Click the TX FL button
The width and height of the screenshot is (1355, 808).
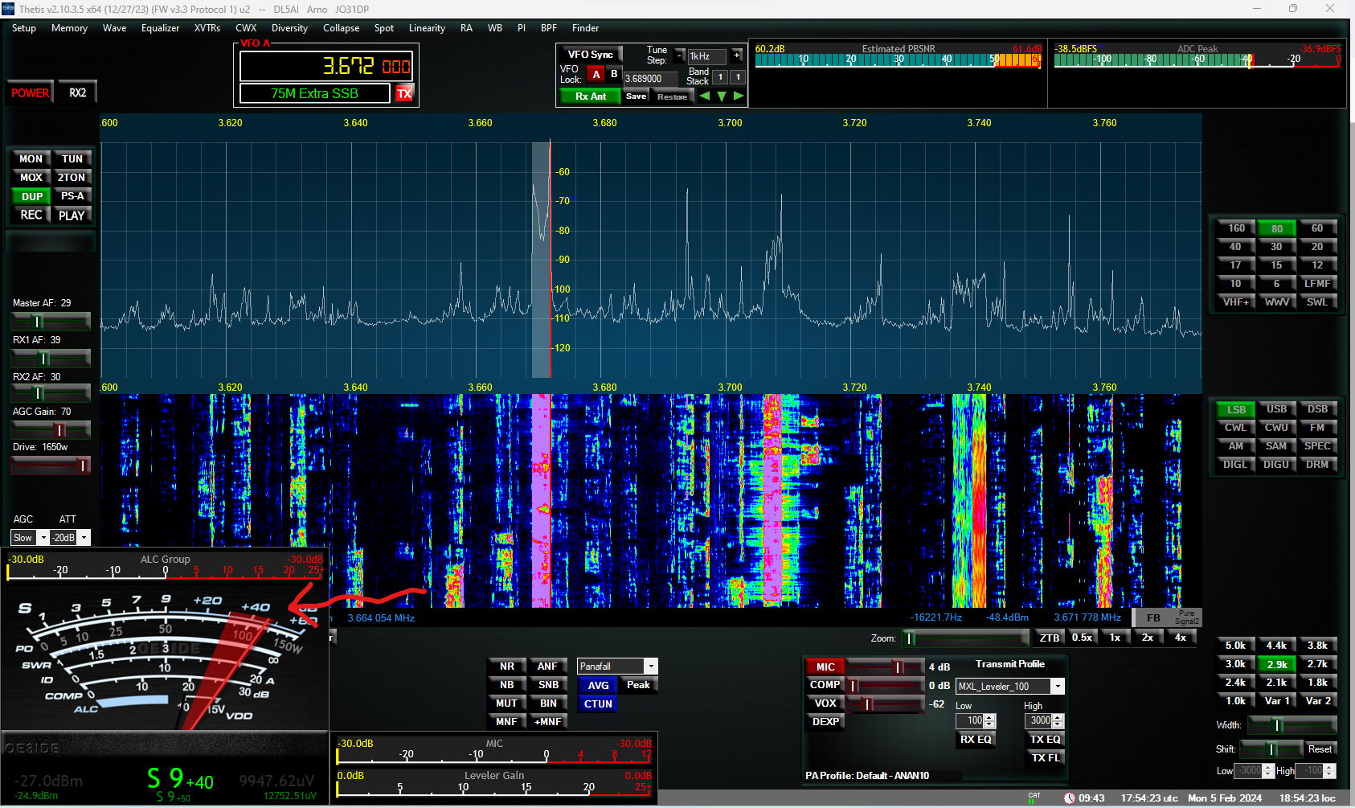1045,757
